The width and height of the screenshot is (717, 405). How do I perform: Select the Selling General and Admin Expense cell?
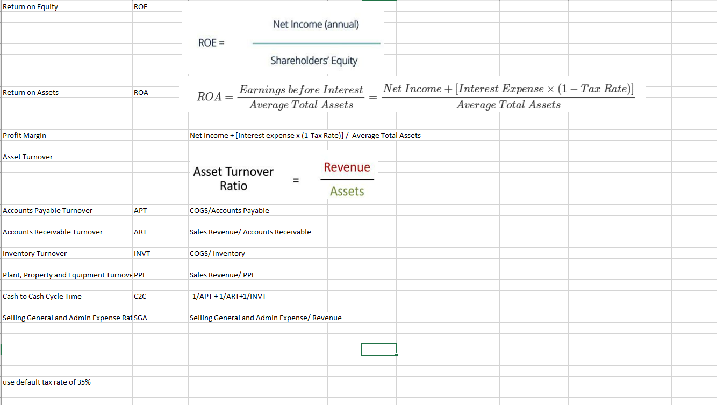(66, 318)
